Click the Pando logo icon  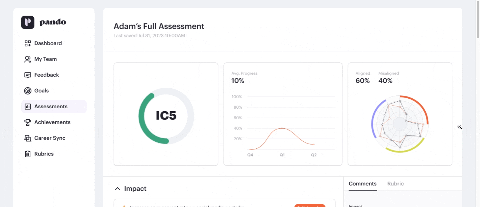(28, 22)
